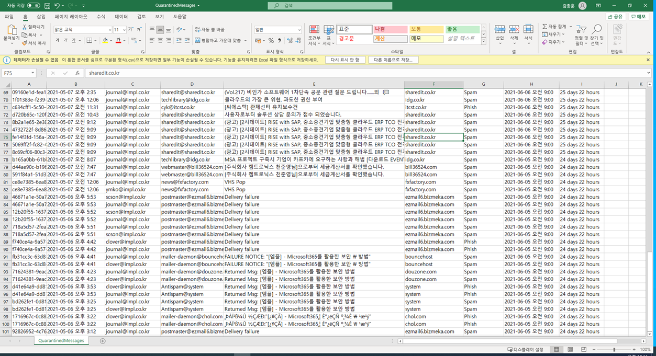Open 정렬 및 필터 sort and filter

click(581, 36)
